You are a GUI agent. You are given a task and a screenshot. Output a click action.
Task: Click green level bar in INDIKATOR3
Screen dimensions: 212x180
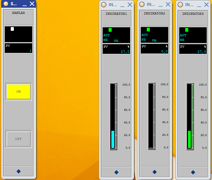190,139
